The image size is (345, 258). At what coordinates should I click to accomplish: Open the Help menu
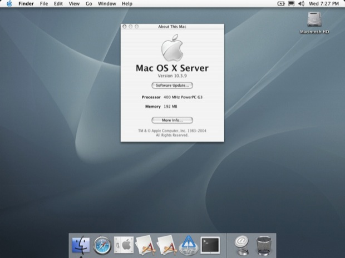[127, 4]
